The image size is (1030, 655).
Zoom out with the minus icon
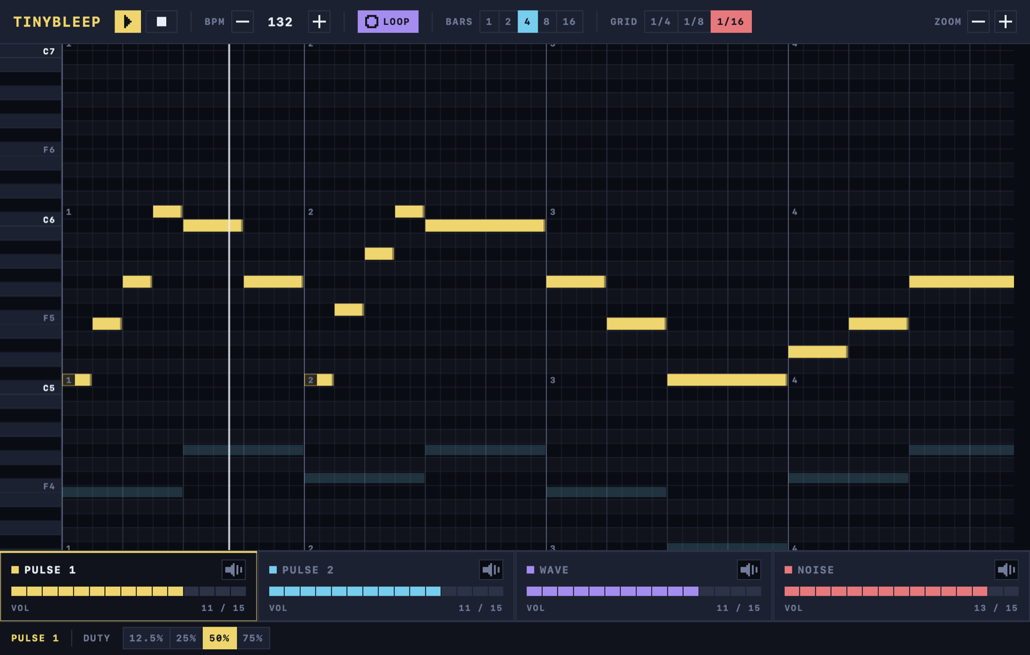pyautogui.click(x=978, y=21)
